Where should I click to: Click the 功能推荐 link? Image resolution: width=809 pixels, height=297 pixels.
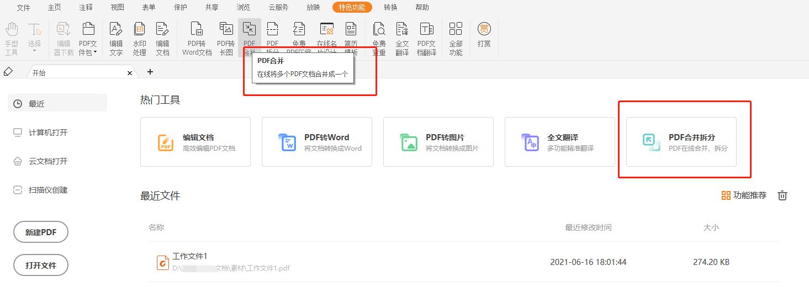click(x=744, y=195)
